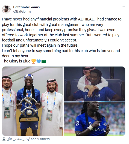Click the man in white thobe on right
Screen dimensions: 129x144
pos(52,107)
